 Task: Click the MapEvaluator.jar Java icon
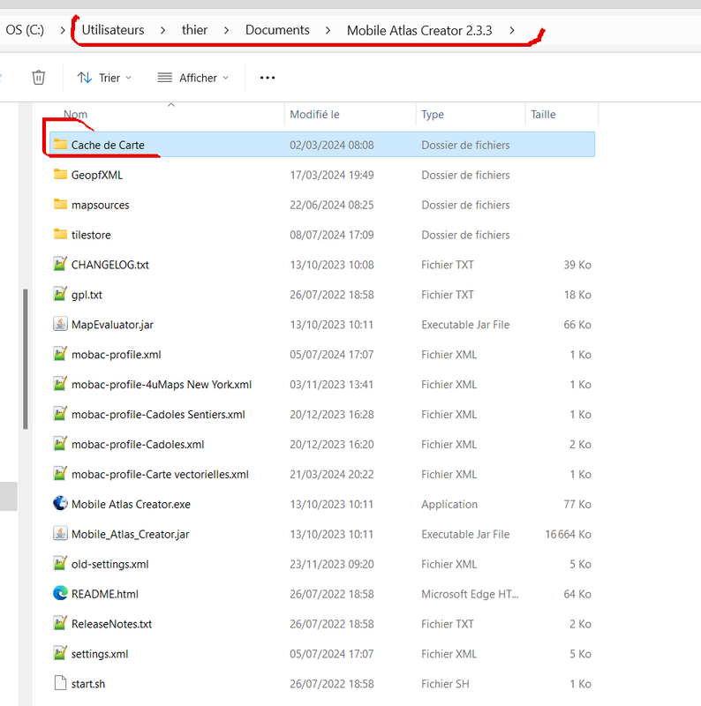60,324
